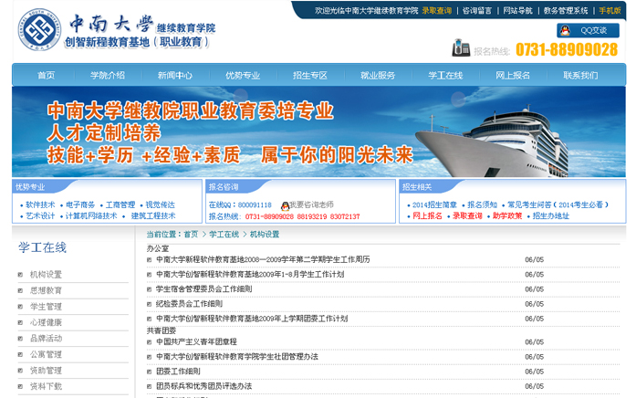Click the telephone icon beside 报名热线
Image resolution: width=636 pixels, height=398 pixels.
[461, 47]
